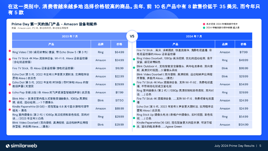This screenshot has width=268, height=151.
Task: Click the 价格 column header in 2024 table
Action: pos(243,44)
